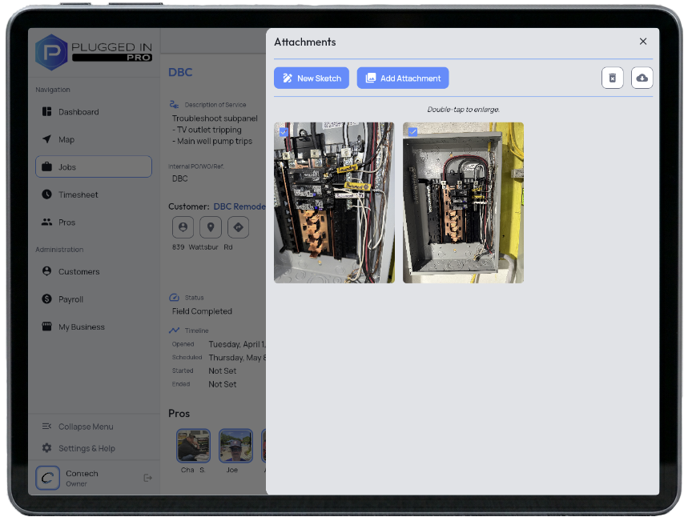This screenshot has height=521, width=688.
Task: Click the New Sketch button
Action: coord(311,78)
